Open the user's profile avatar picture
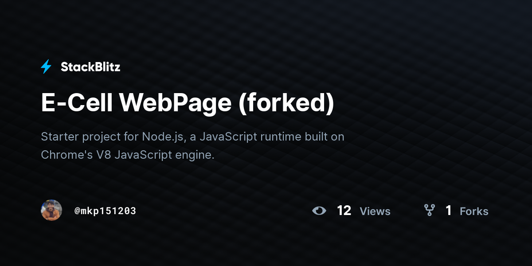The height and width of the screenshot is (266, 532). (x=51, y=210)
